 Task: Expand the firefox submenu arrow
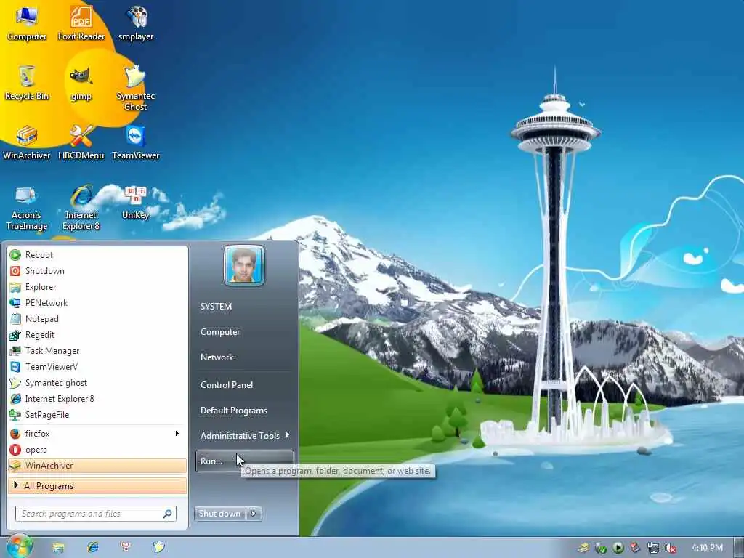tap(177, 434)
